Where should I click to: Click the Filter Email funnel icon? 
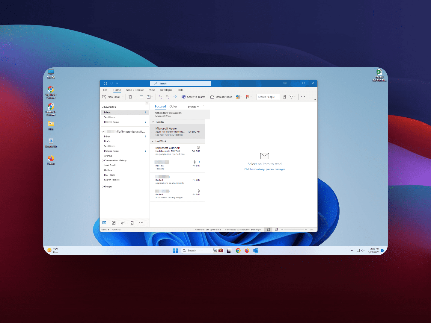coord(291,97)
